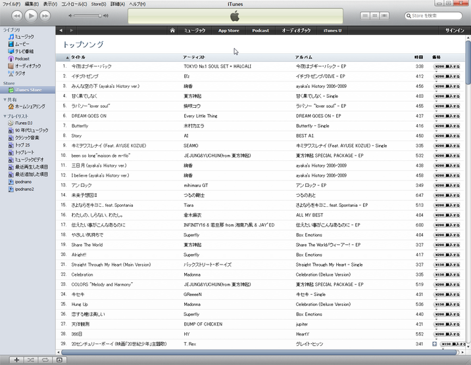Click the store back arrow
This screenshot has height=365, width=471.
[x=61, y=30]
